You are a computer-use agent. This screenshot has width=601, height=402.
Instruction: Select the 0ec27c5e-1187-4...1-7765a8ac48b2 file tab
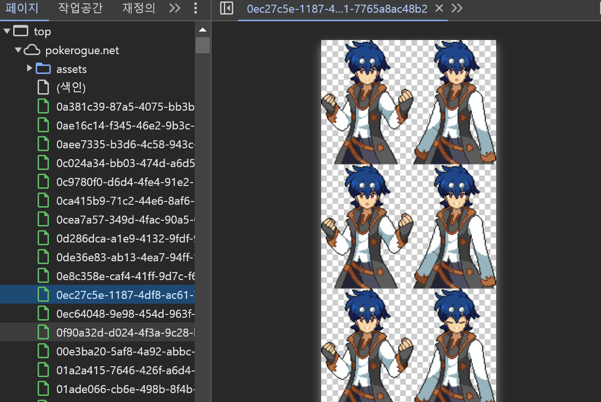337,9
